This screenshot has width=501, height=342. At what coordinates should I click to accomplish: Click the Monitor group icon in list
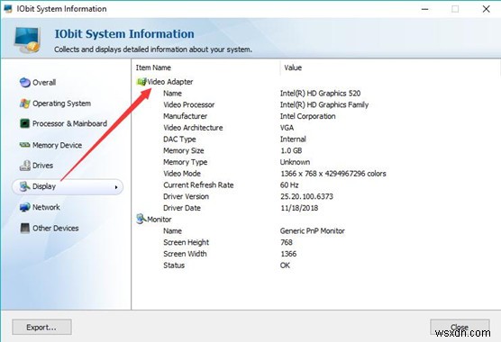coord(141,219)
